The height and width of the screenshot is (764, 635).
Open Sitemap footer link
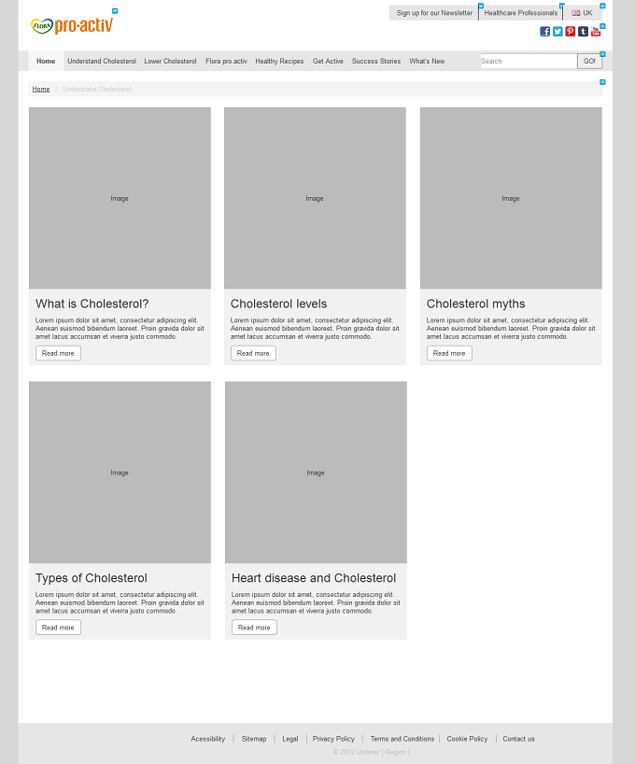pyautogui.click(x=254, y=739)
